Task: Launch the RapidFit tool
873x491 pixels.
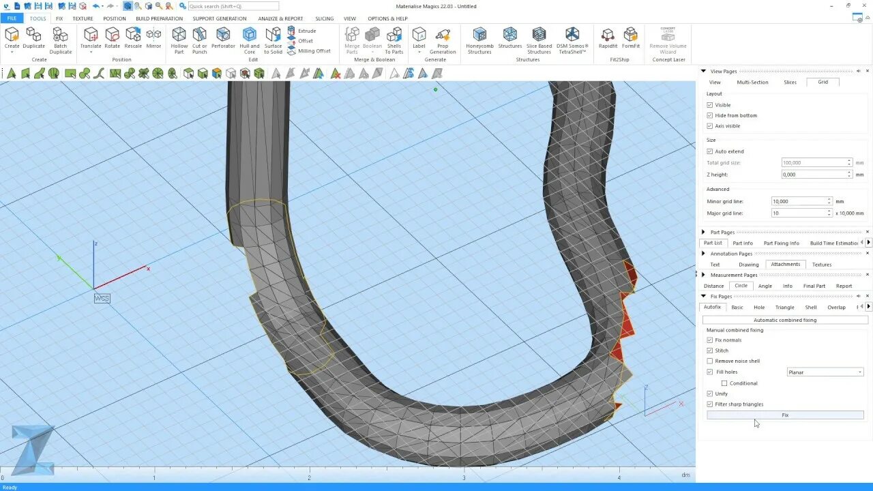Action: click(x=608, y=39)
